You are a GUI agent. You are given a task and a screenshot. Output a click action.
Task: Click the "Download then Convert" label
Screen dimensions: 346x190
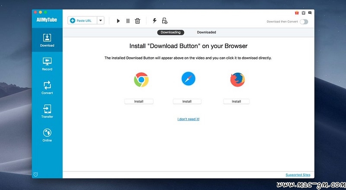click(282, 22)
